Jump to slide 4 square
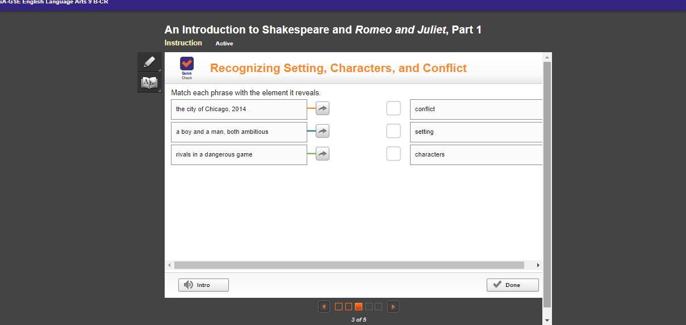Screen dimensions: 686x325 pyautogui.click(x=369, y=306)
